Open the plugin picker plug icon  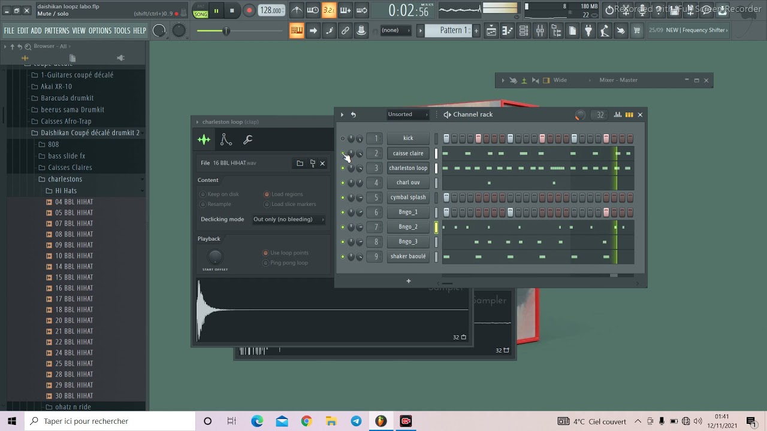coord(588,31)
